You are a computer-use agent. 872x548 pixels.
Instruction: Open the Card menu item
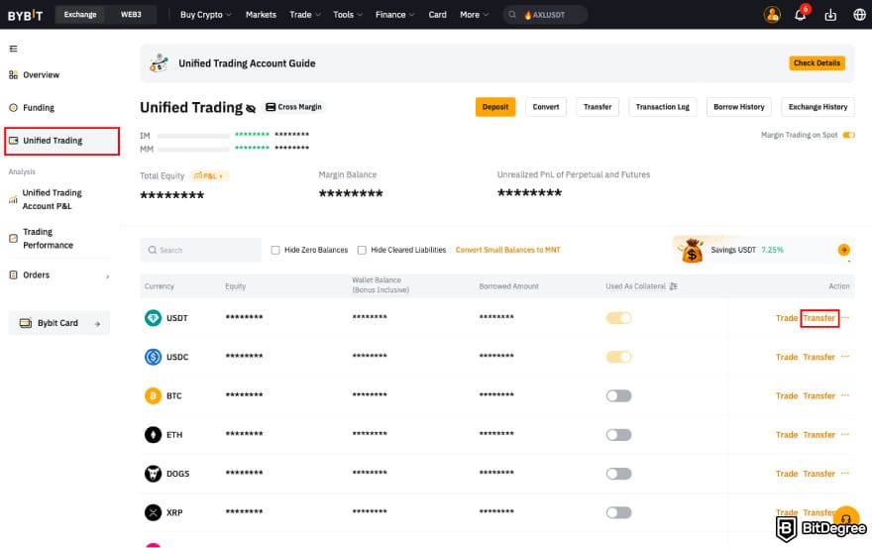tap(437, 15)
